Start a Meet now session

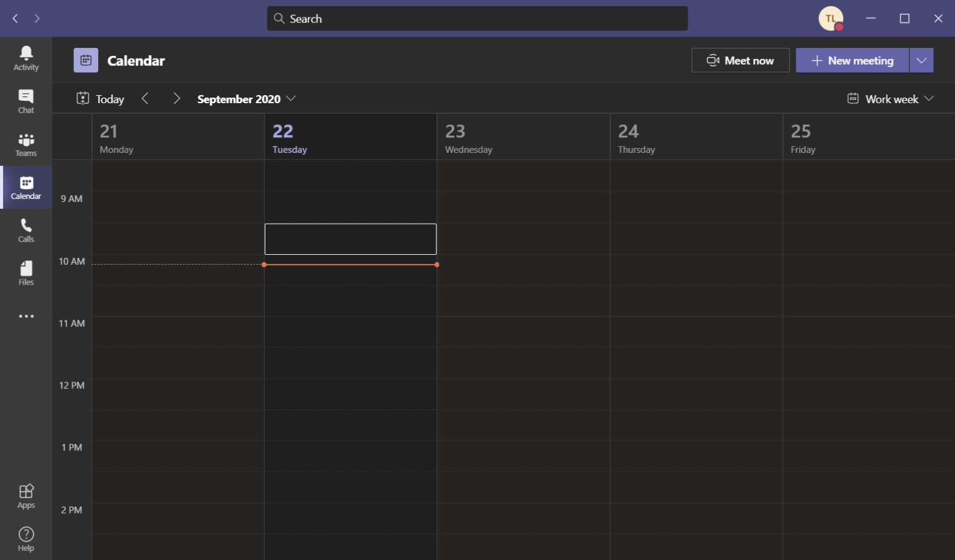pyautogui.click(x=740, y=60)
